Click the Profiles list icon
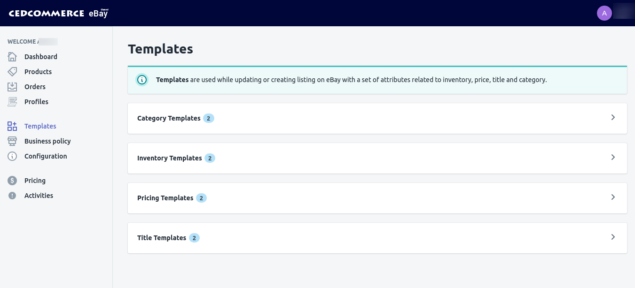Image resolution: width=635 pixels, height=288 pixels. [x=12, y=102]
